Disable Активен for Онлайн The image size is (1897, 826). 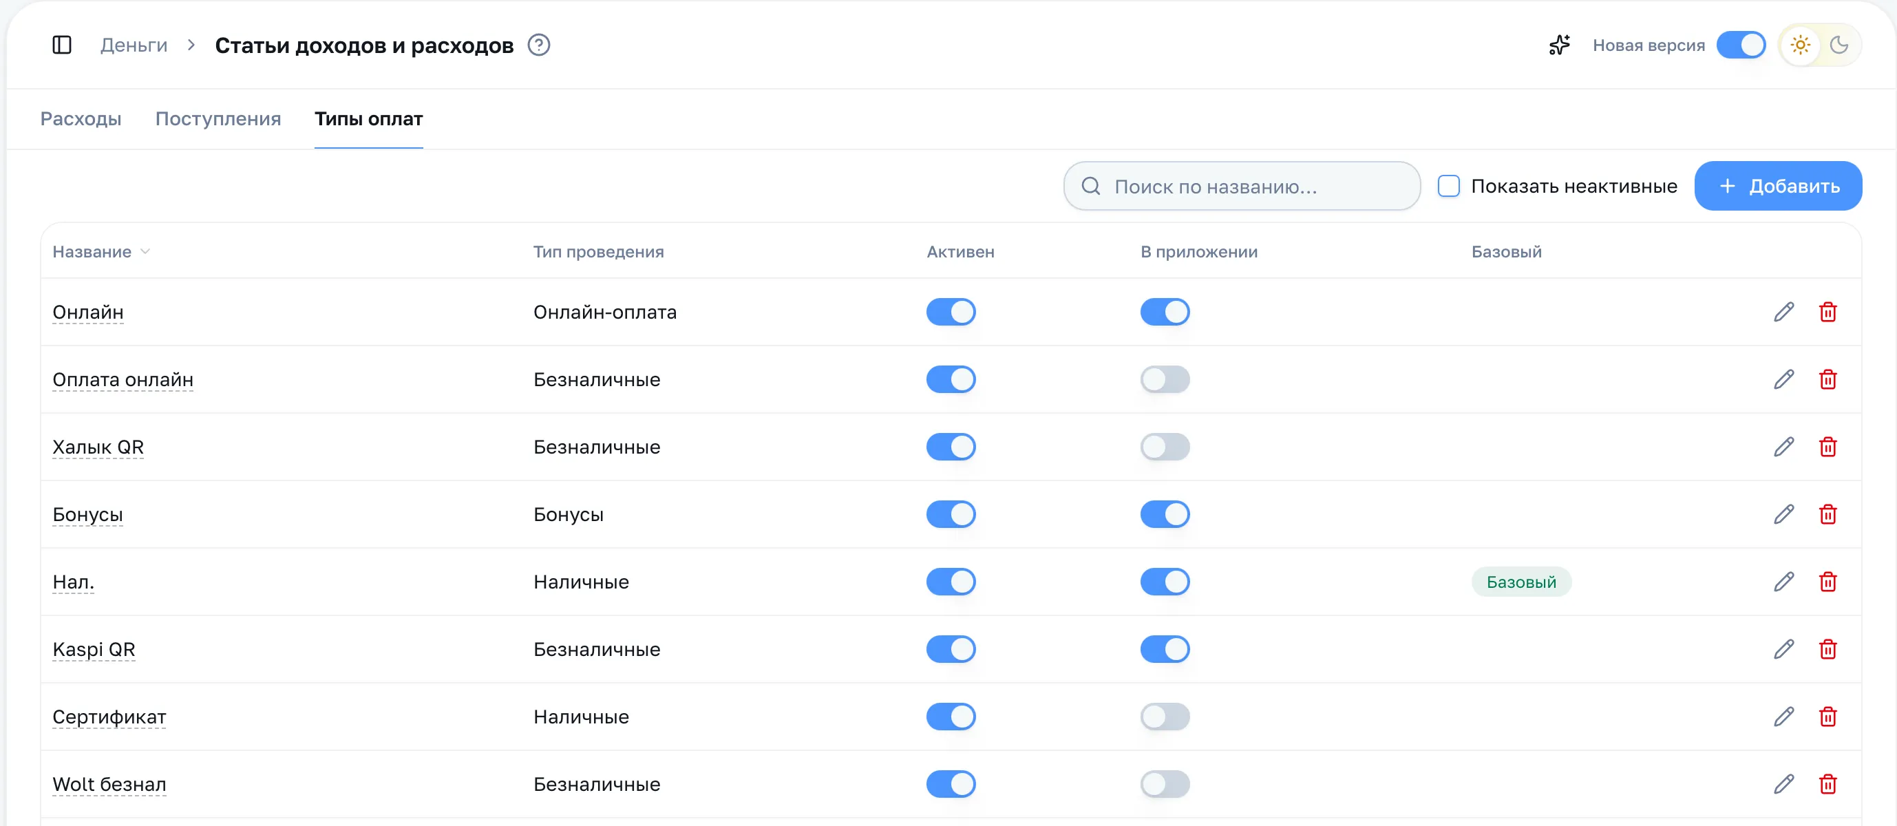point(951,312)
